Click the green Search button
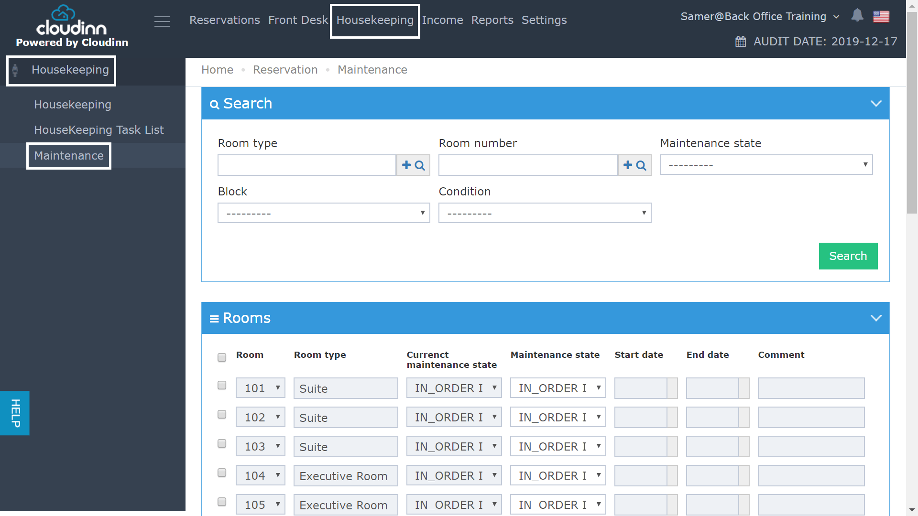918x516 pixels. (848, 256)
